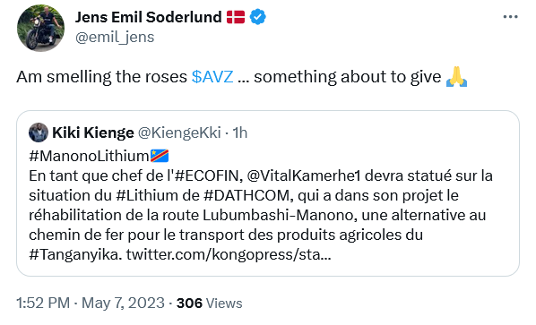Open the three-dot more options menu

(x=510, y=17)
